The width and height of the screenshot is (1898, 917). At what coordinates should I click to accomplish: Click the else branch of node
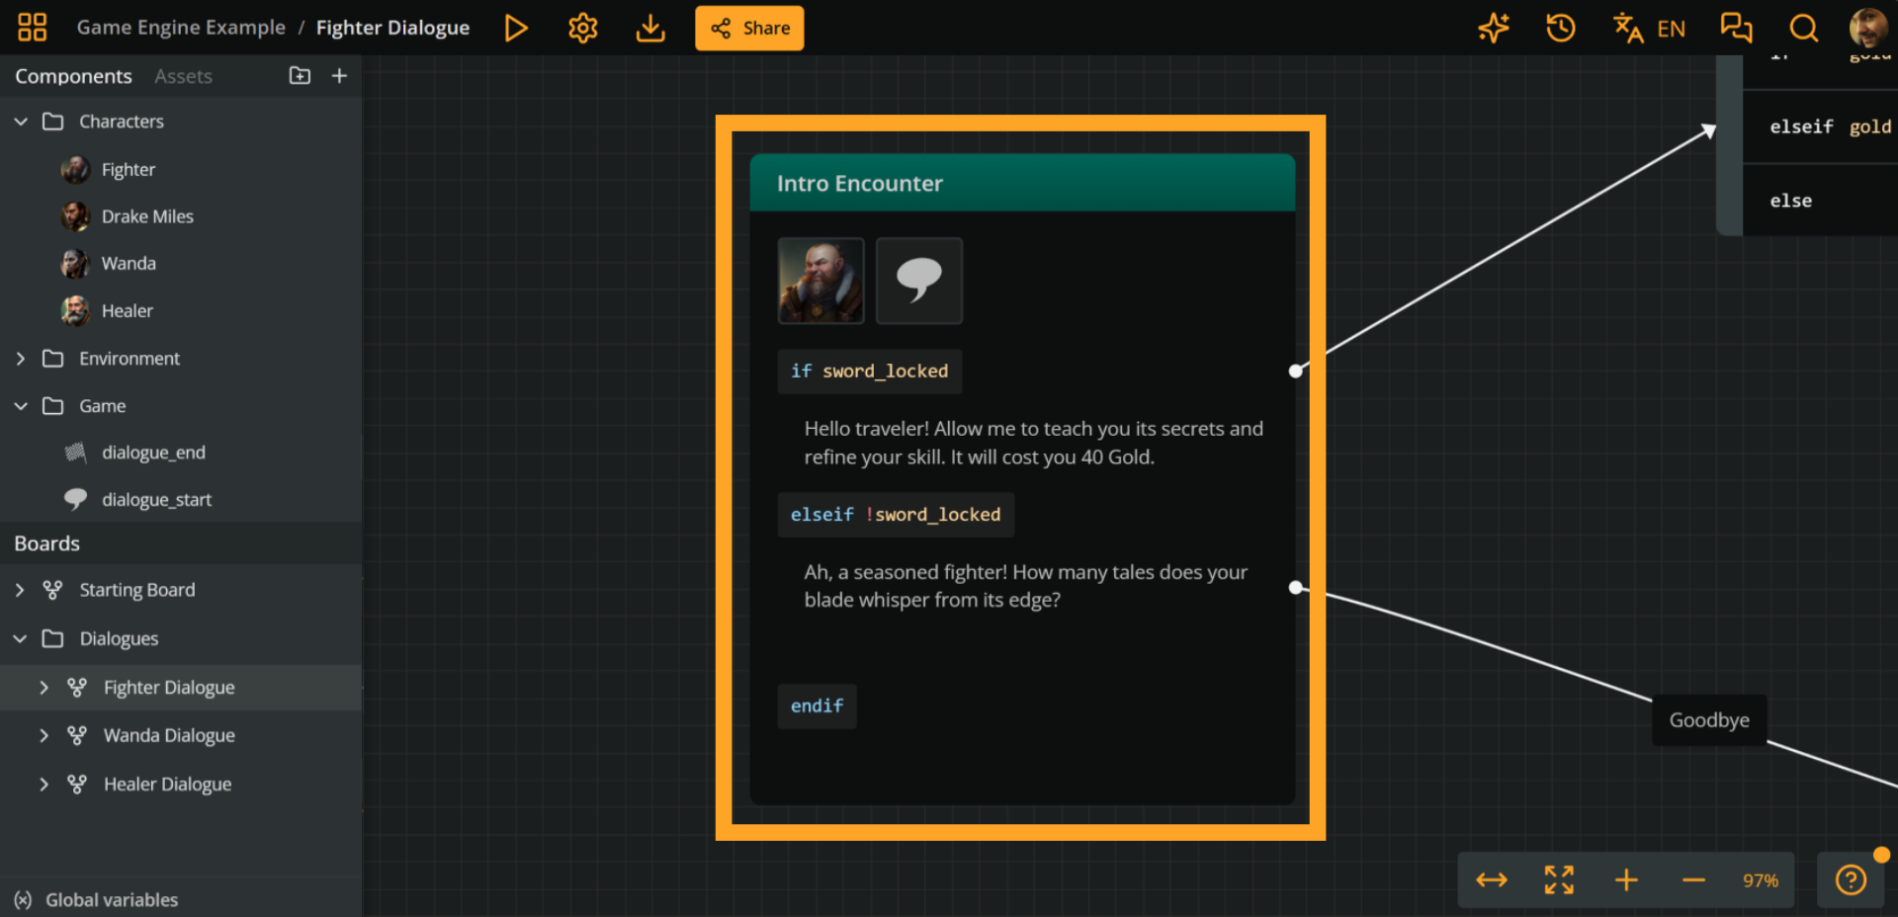1820,201
